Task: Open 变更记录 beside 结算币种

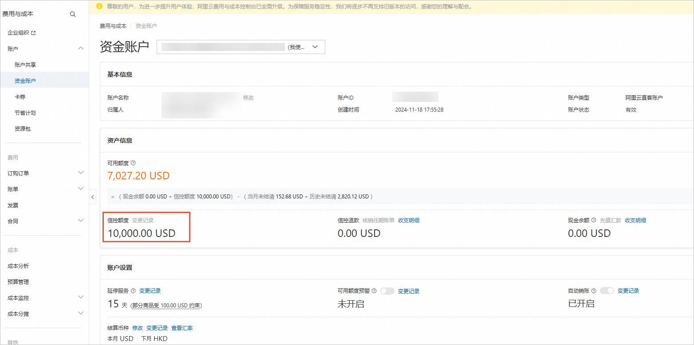Action: tap(157, 328)
